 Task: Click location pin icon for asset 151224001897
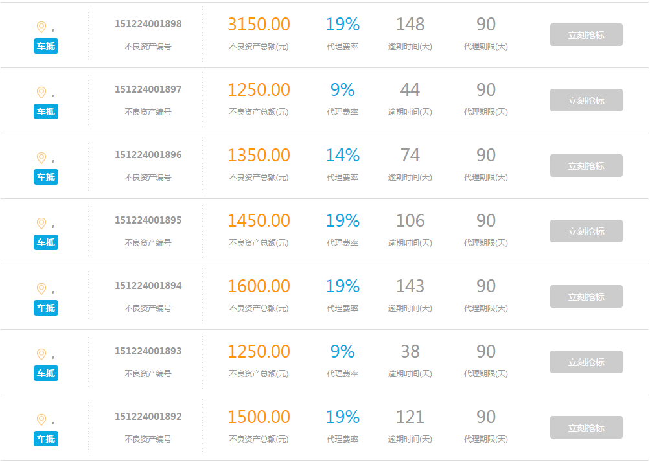coord(41,92)
